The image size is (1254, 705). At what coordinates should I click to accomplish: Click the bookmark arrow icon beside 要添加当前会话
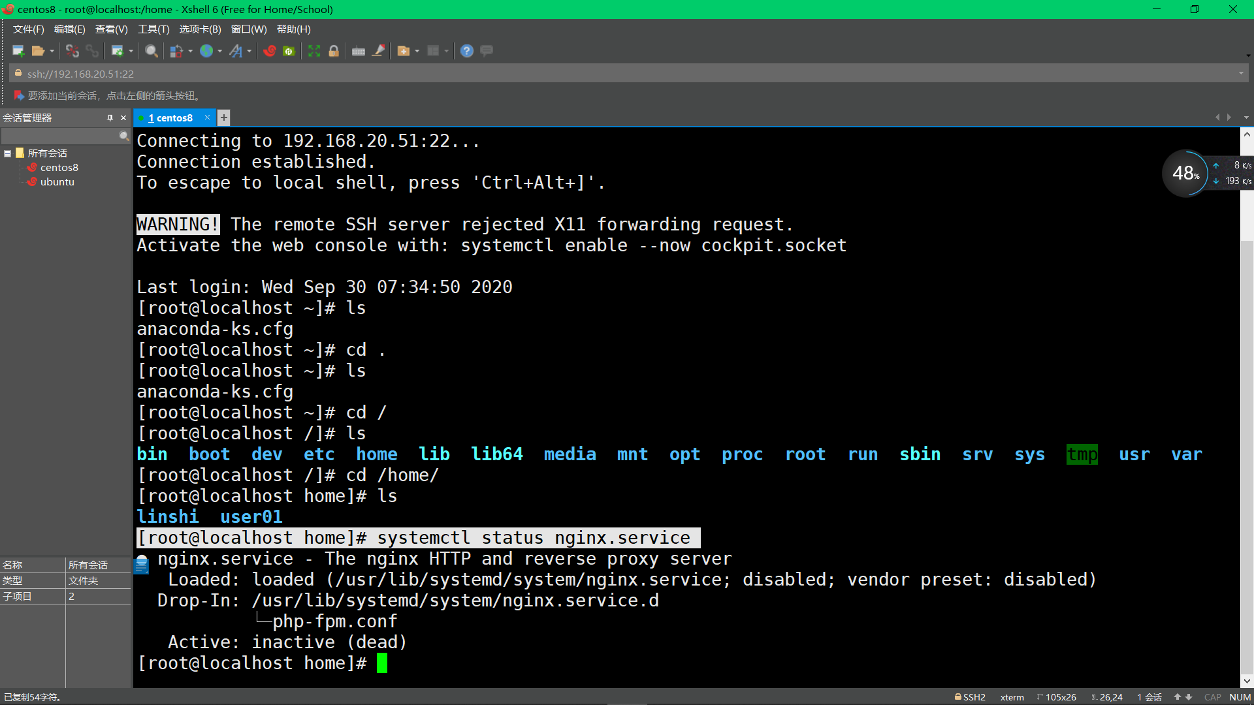19,95
